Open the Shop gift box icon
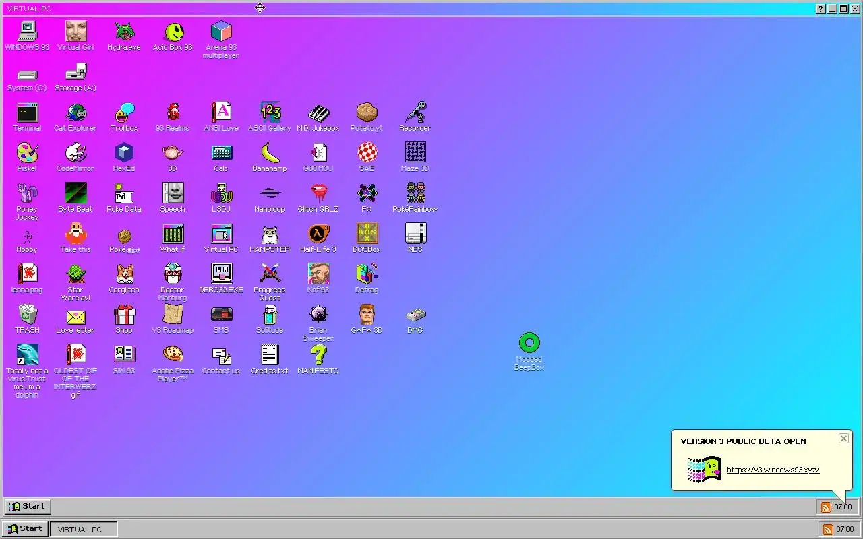Screen dimensions: 863x539 pos(124,319)
